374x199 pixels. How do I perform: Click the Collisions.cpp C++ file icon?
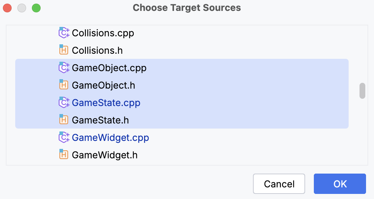[x=64, y=33]
